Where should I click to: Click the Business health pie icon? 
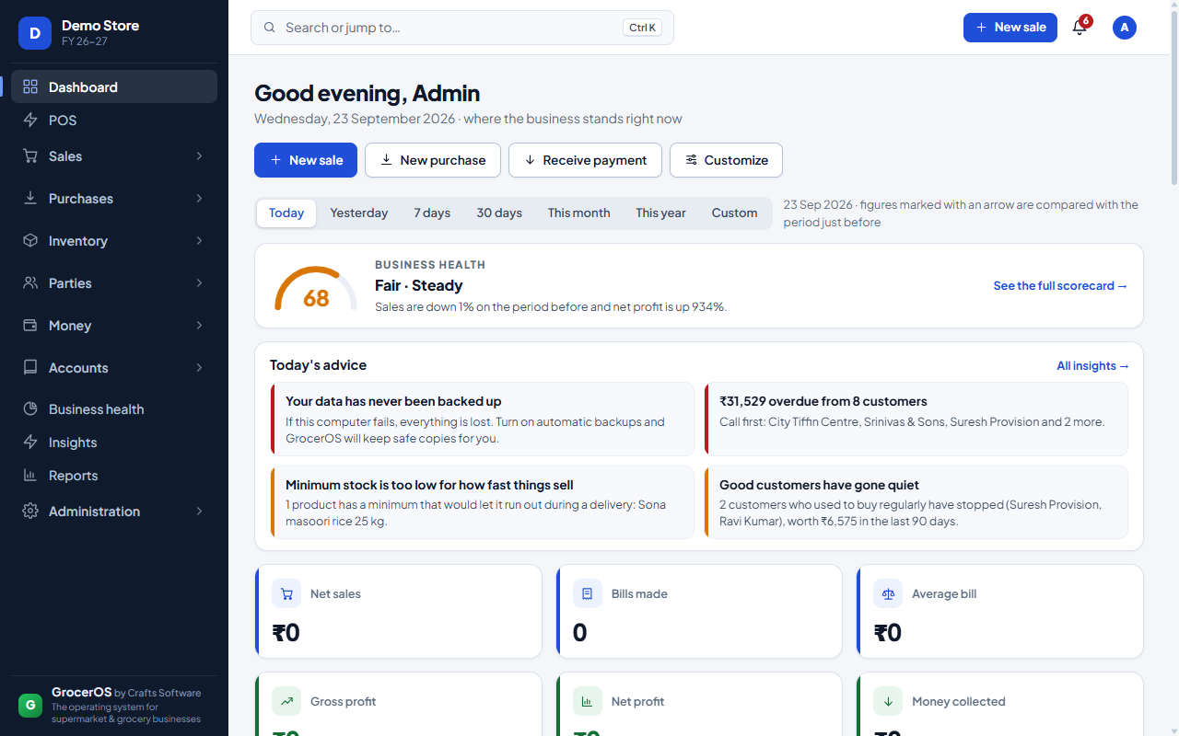point(30,408)
